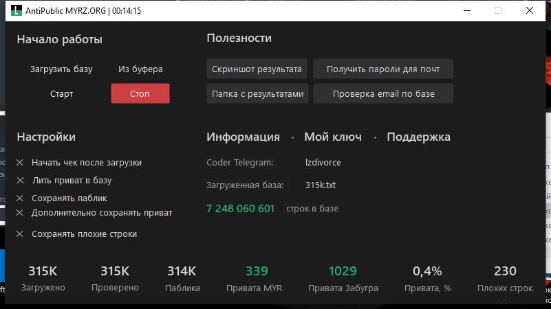Minimize the AntiPublic window
Image resolution: width=551 pixels, height=309 pixels.
tap(466, 11)
